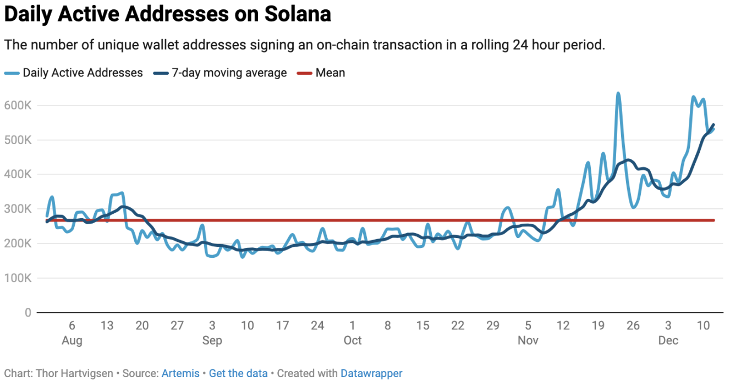Click the red Mean line on chart
Viewport: 730px width, 382px height.
(385, 220)
